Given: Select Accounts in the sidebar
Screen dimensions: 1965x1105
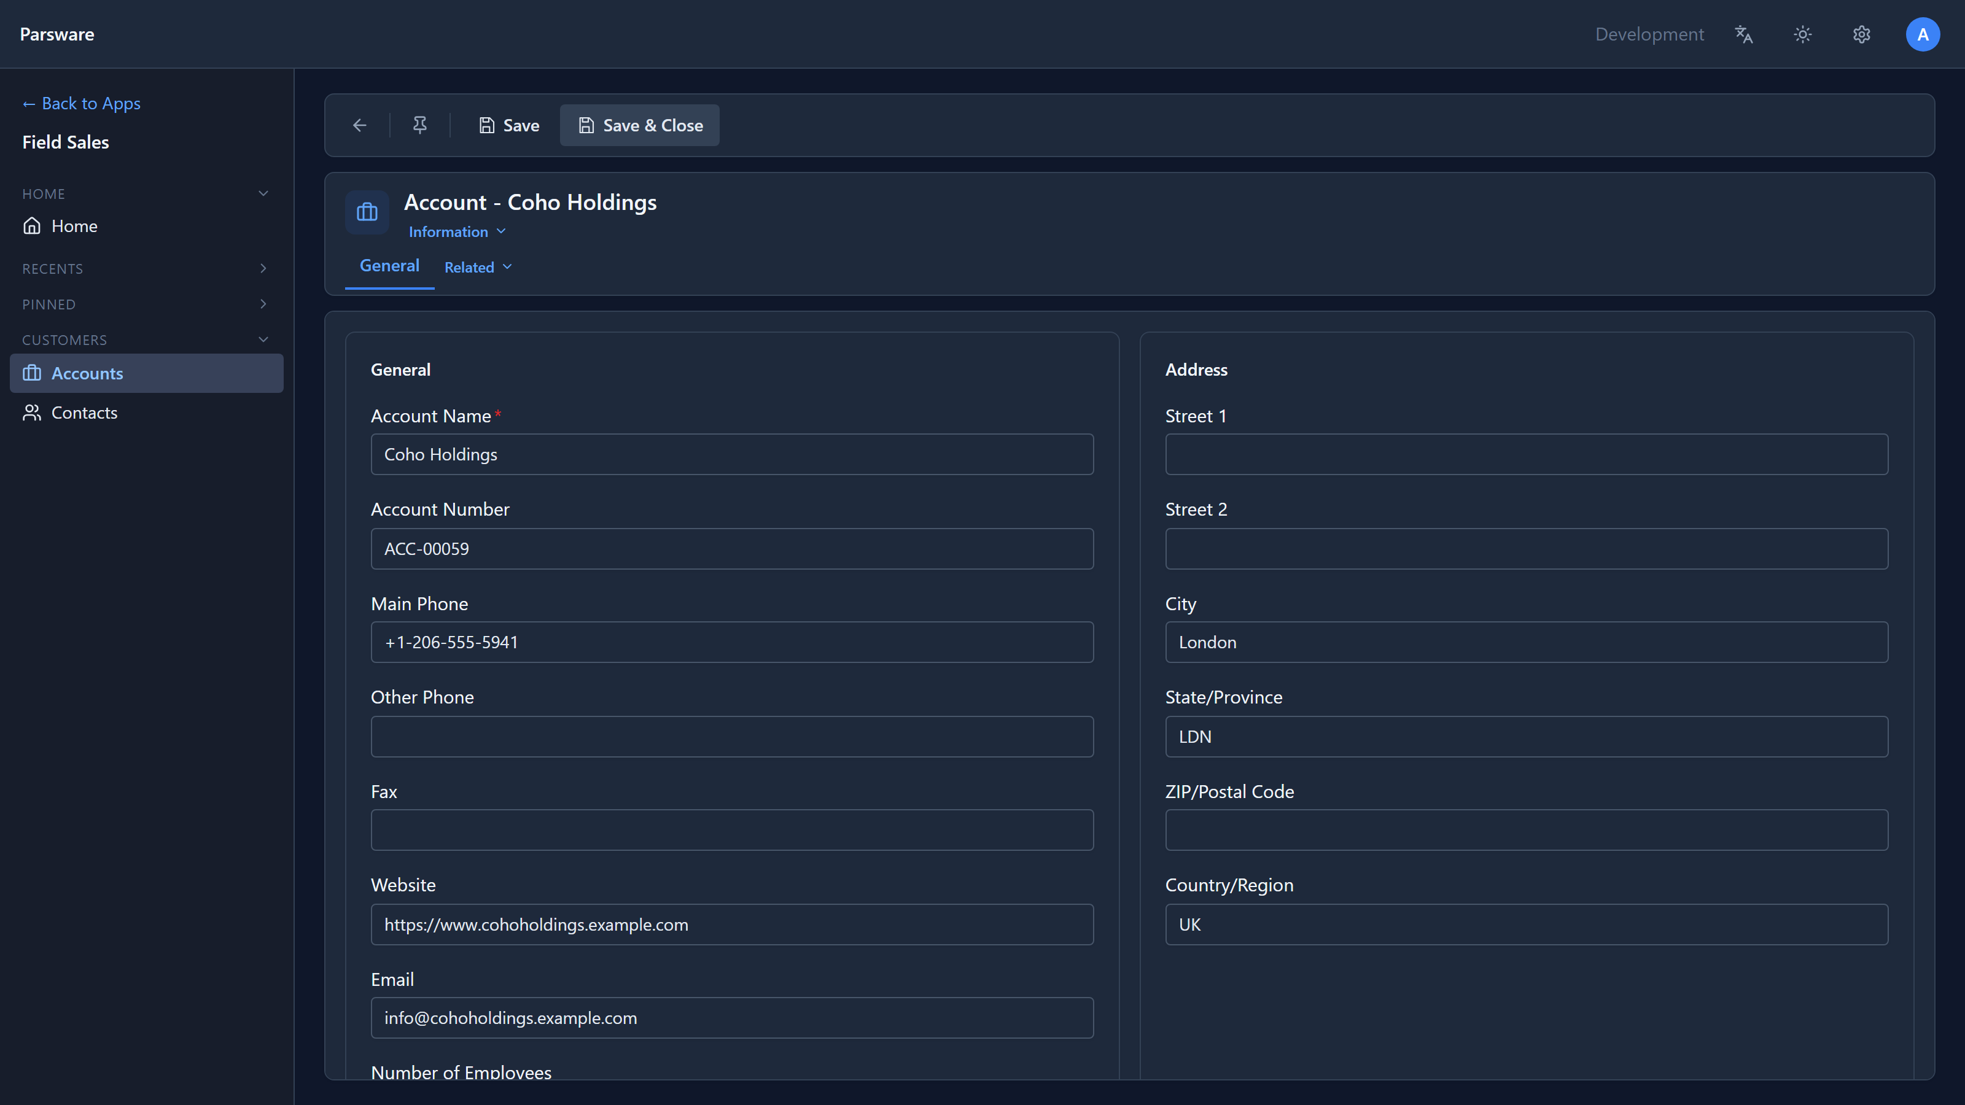Looking at the screenshot, I should [x=147, y=373].
